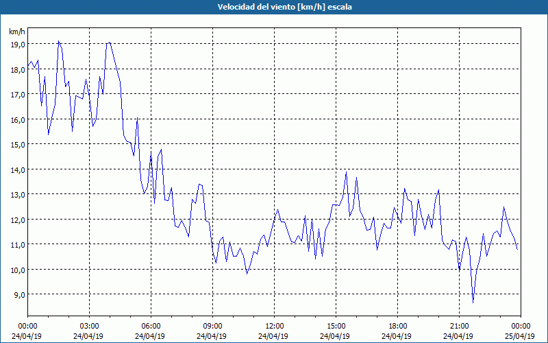Click the 12,0 y-axis label
Viewport: 548px width, 343px height.
pos(18,220)
